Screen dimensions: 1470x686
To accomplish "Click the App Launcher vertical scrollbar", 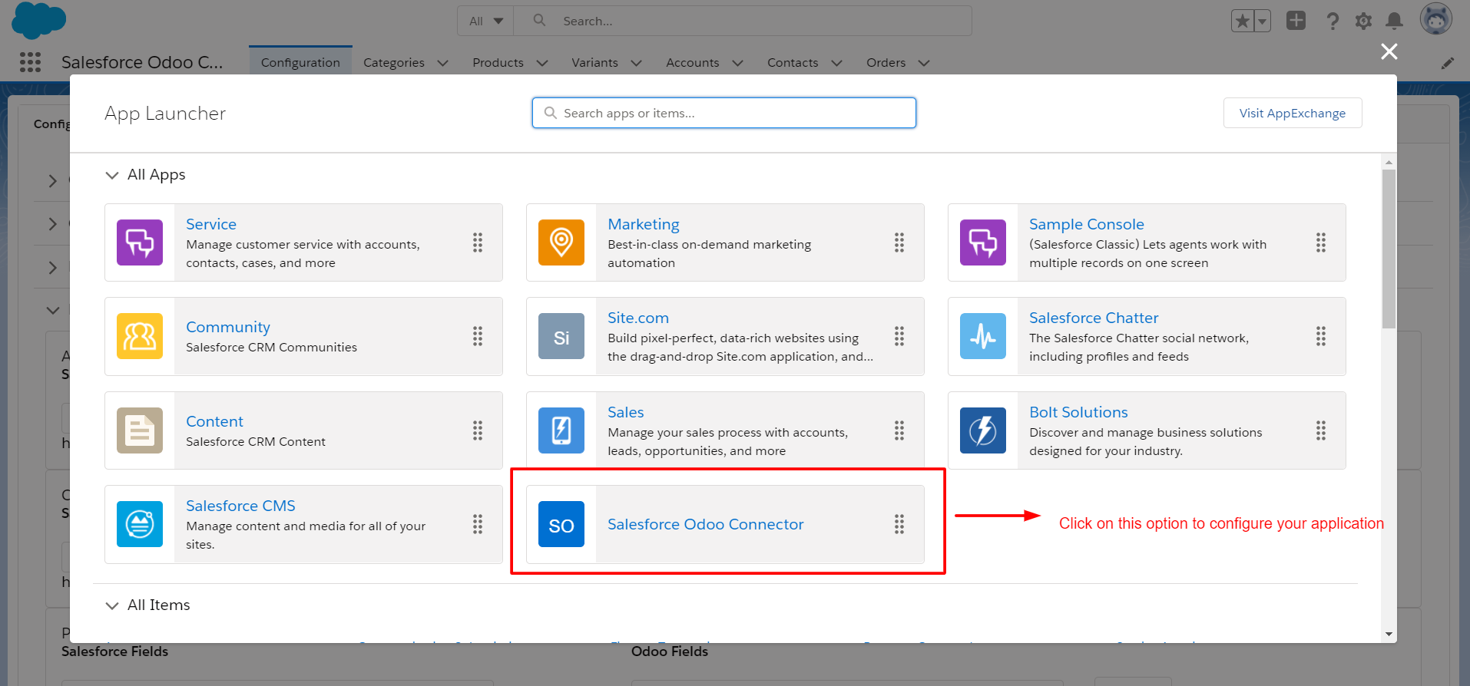I will tap(1388, 248).
